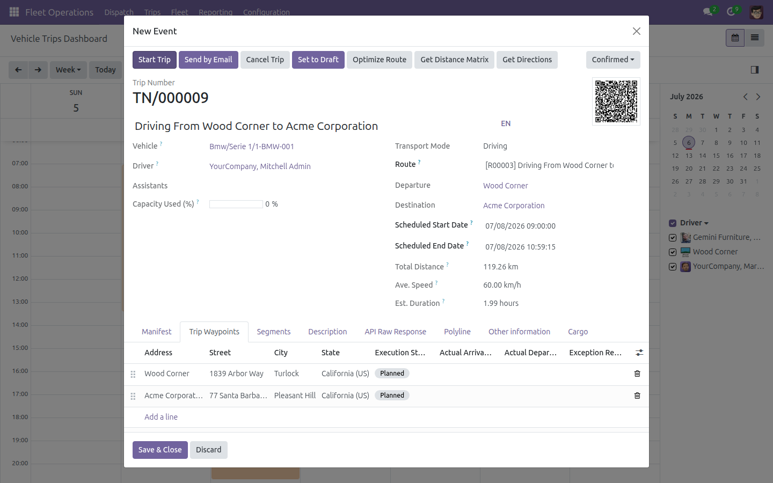Image resolution: width=773 pixels, height=483 pixels.
Task: Click the Start Trip button
Action: click(x=155, y=60)
